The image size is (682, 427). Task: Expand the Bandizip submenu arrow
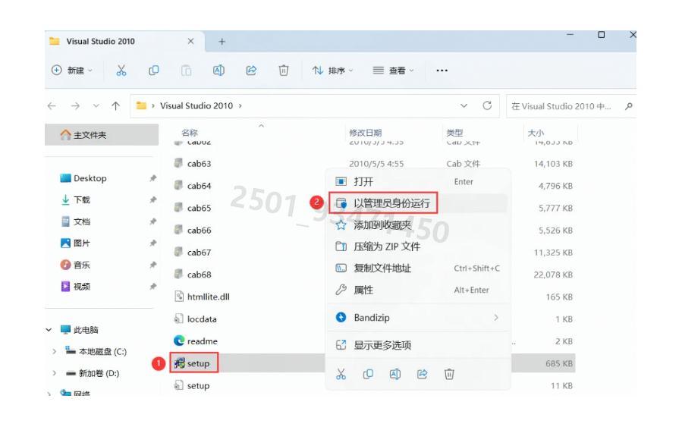496,318
